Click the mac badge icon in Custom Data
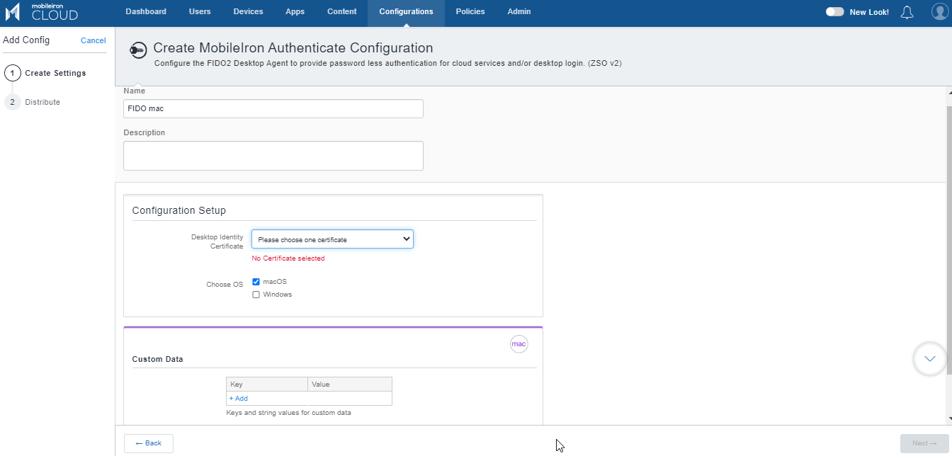952x456 pixels. tap(519, 344)
